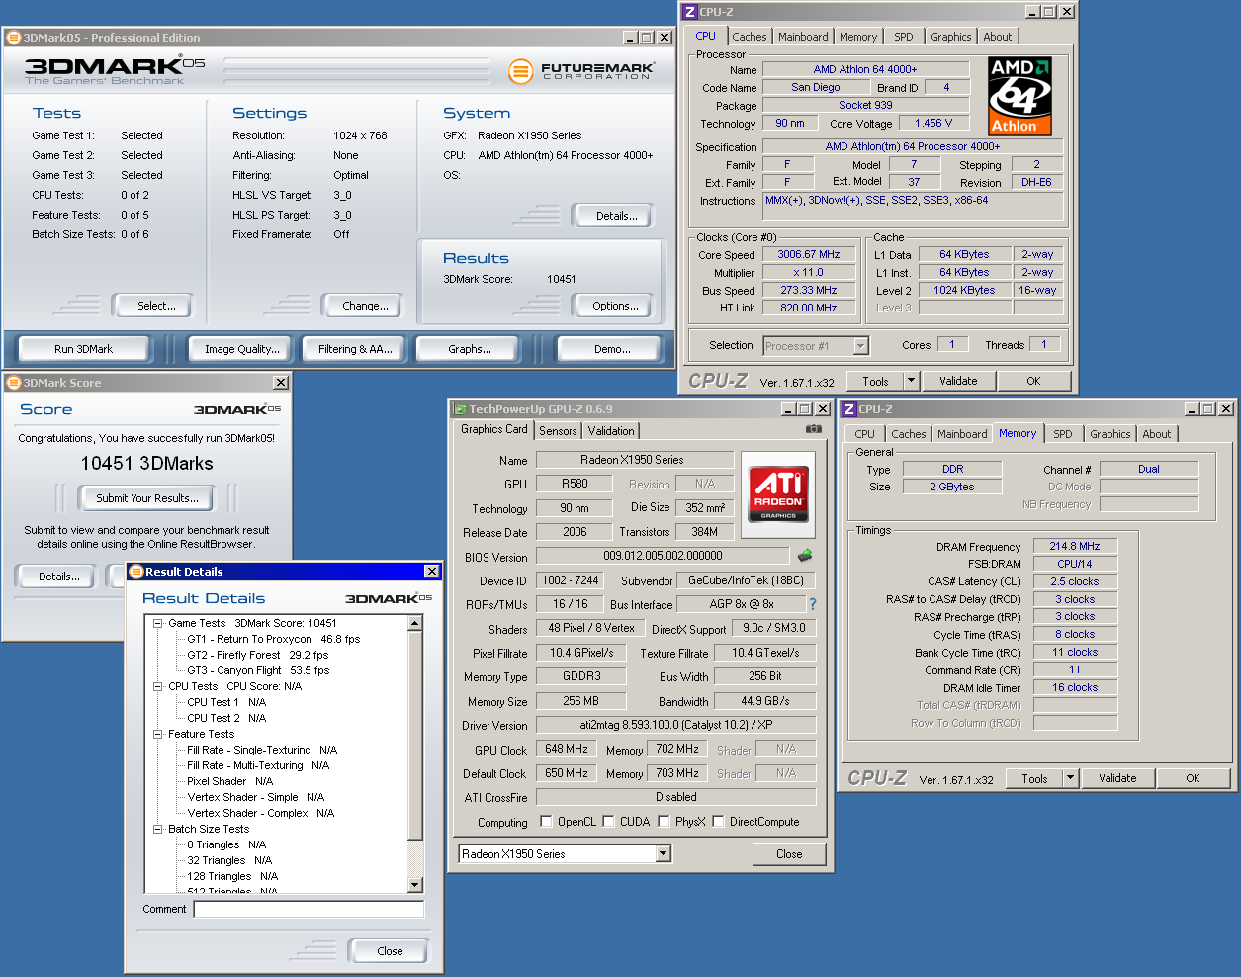Click the 3DMark Score window title icon
The width and height of the screenshot is (1241, 977).
tap(13, 383)
